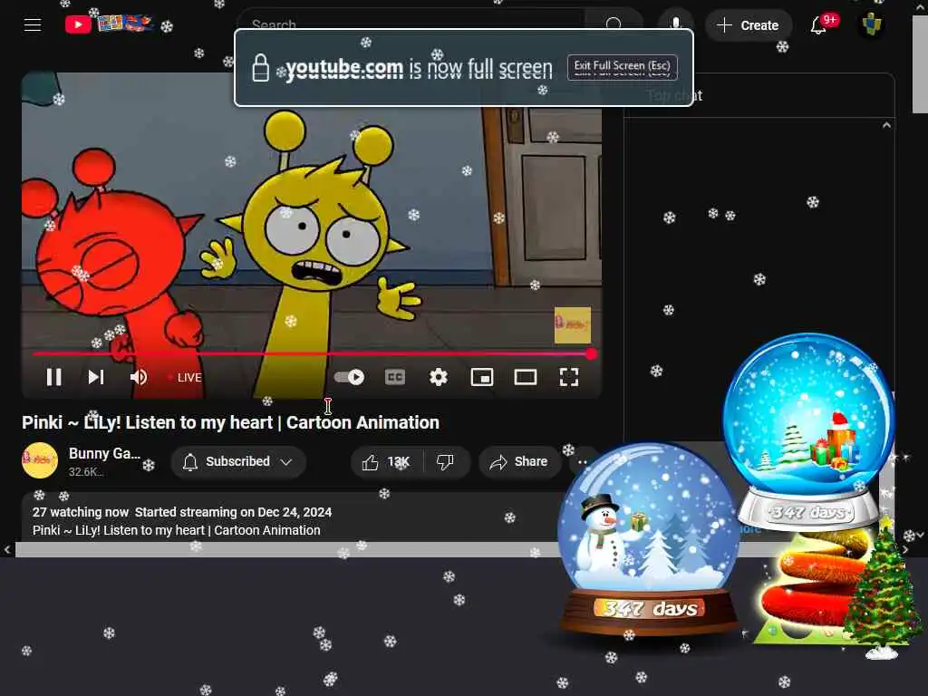
Task: Open video settings gear
Action: coord(439,377)
